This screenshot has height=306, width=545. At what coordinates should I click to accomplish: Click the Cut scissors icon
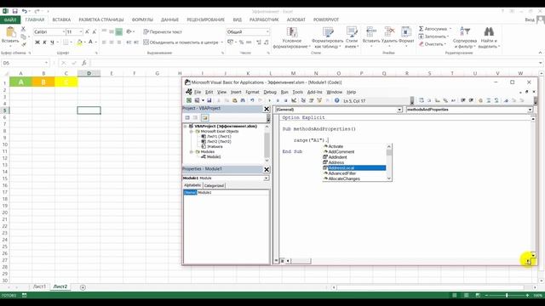click(x=23, y=29)
